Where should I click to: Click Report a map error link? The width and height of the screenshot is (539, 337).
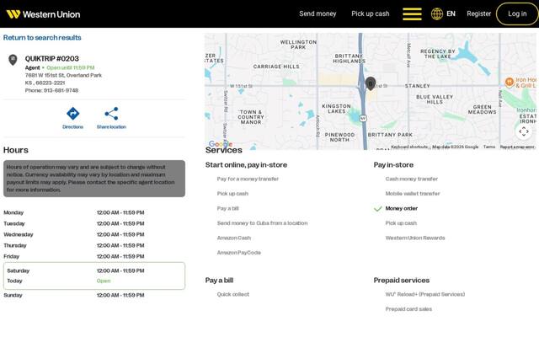pos(517,147)
